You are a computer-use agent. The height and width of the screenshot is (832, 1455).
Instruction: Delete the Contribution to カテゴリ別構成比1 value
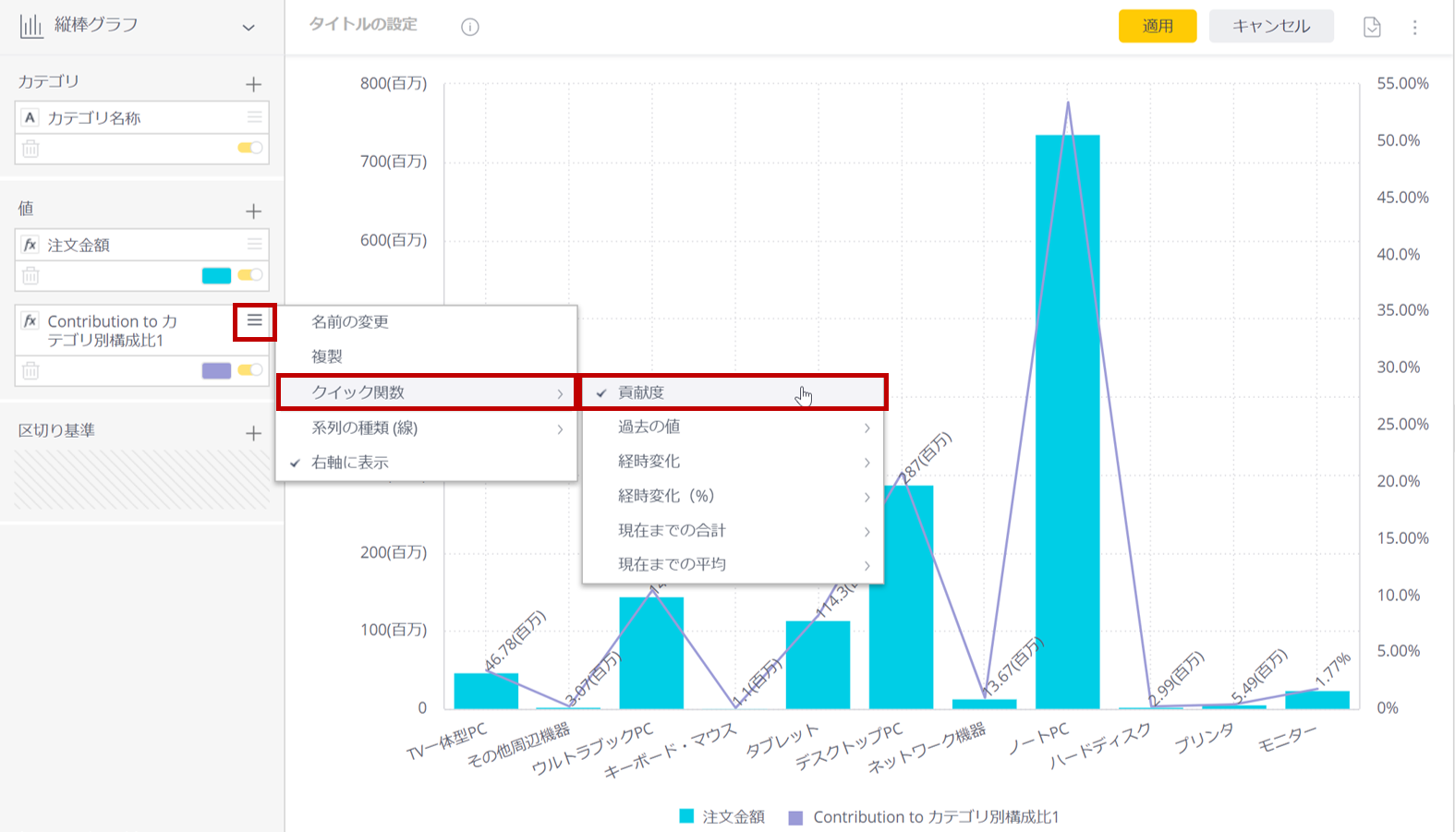(x=30, y=370)
